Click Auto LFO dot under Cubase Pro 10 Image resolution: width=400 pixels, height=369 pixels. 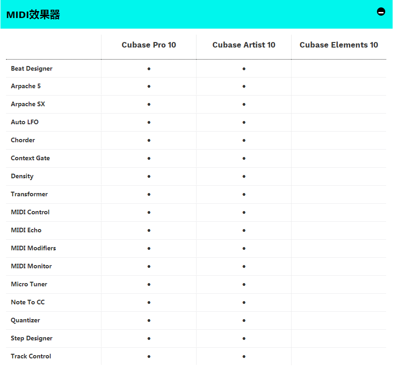click(149, 122)
